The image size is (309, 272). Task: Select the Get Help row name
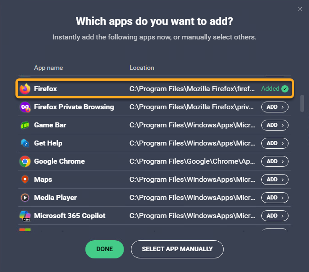(x=48, y=143)
